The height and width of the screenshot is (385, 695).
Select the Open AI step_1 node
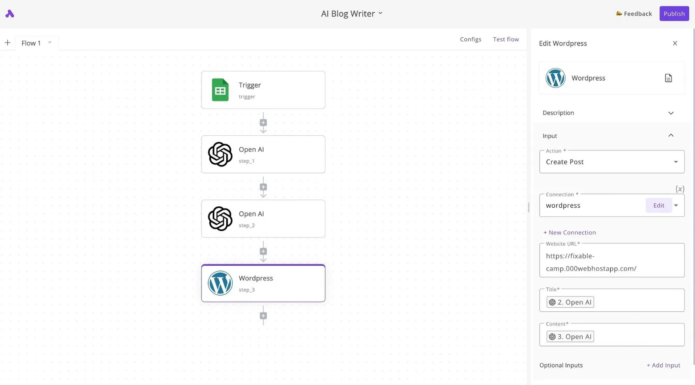(263, 154)
